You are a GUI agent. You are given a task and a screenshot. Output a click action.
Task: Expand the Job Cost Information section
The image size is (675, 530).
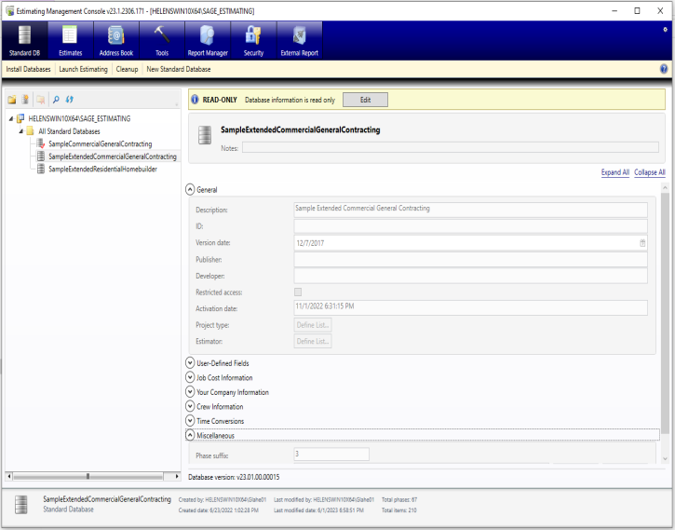(x=190, y=378)
